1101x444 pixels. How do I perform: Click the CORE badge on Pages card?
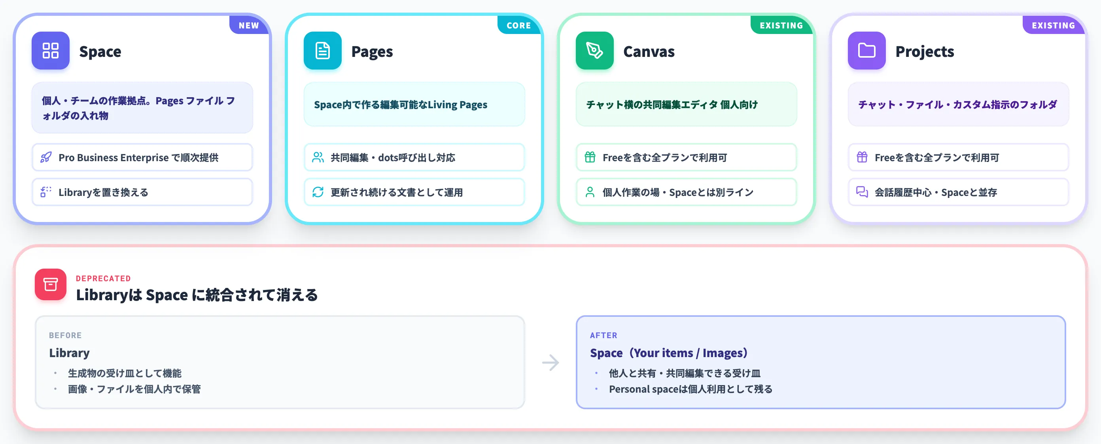point(518,25)
